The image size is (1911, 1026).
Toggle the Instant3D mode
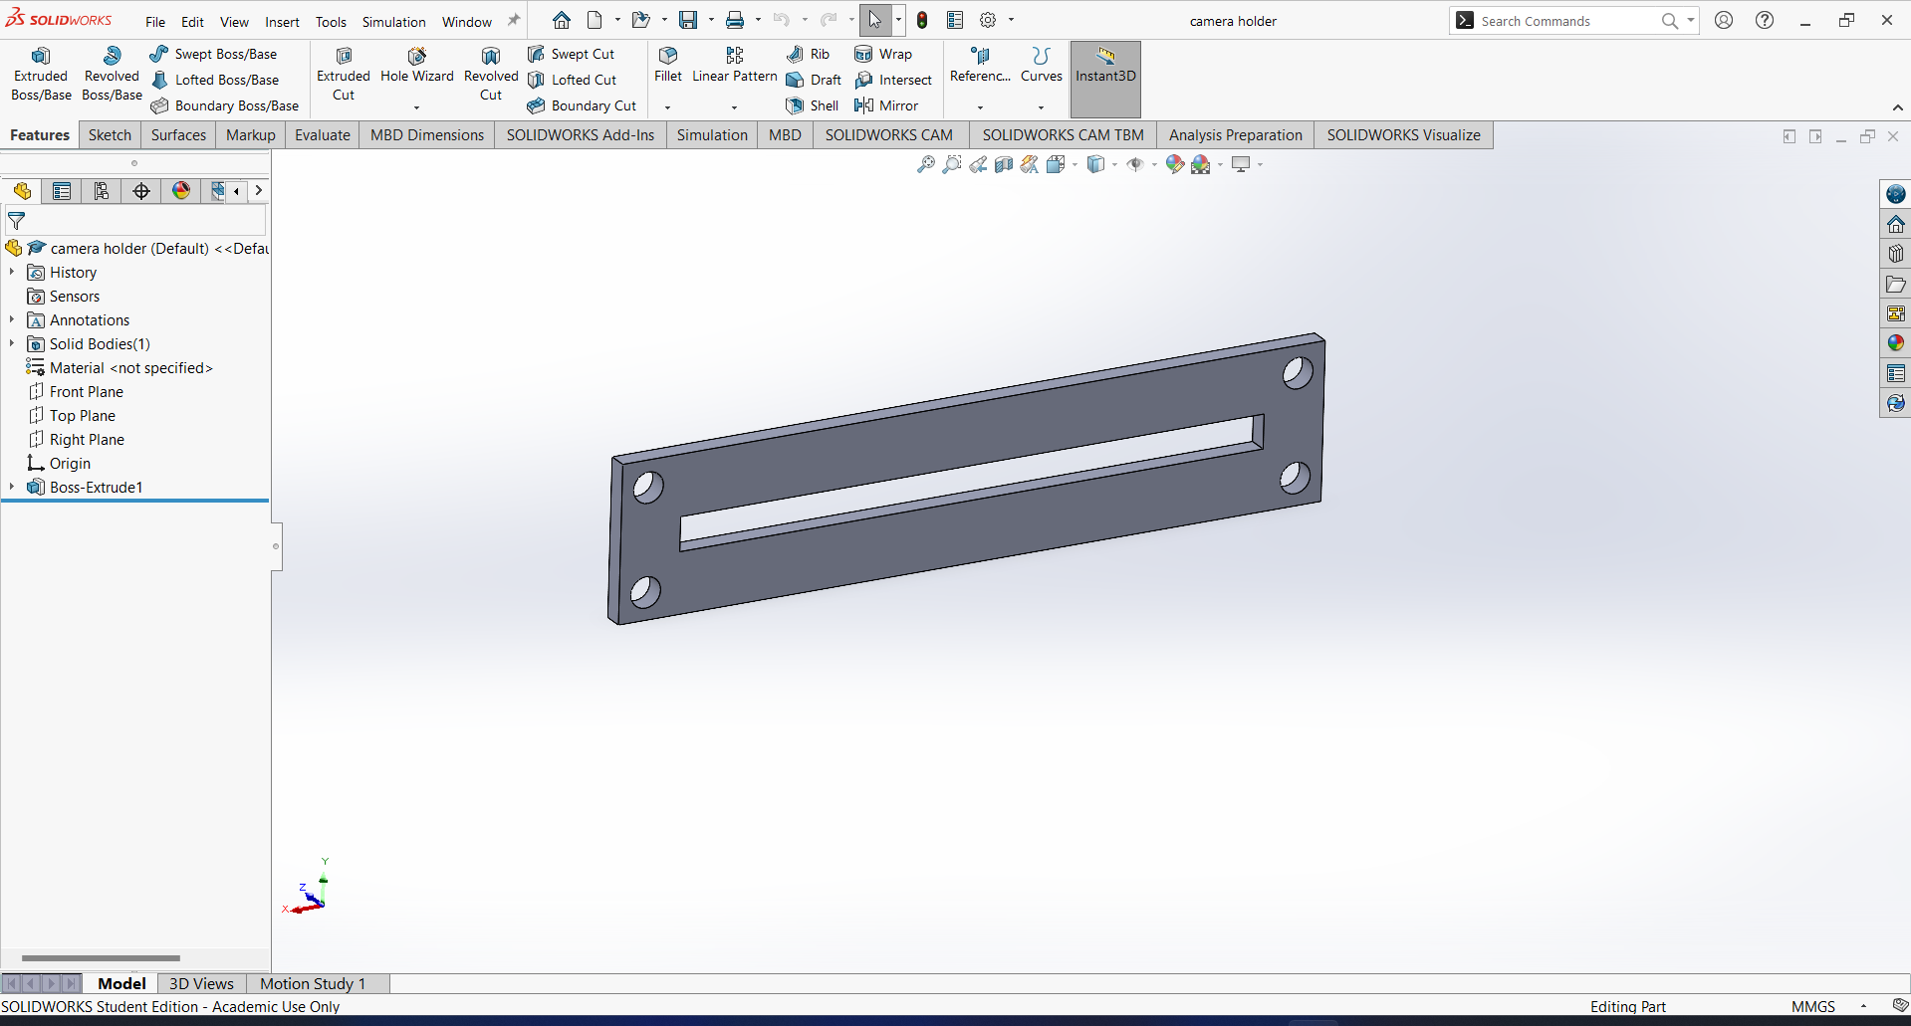click(1105, 79)
